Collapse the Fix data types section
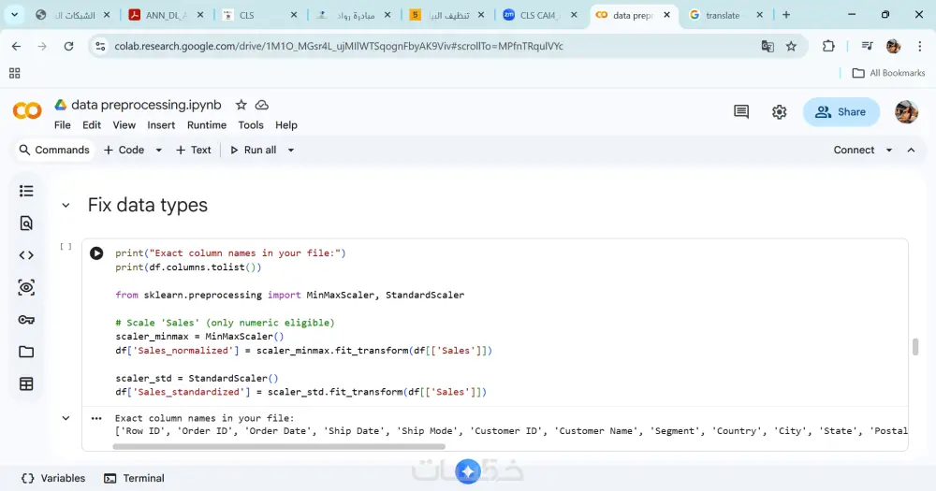Viewport: 936px width, 491px height. pos(66,205)
